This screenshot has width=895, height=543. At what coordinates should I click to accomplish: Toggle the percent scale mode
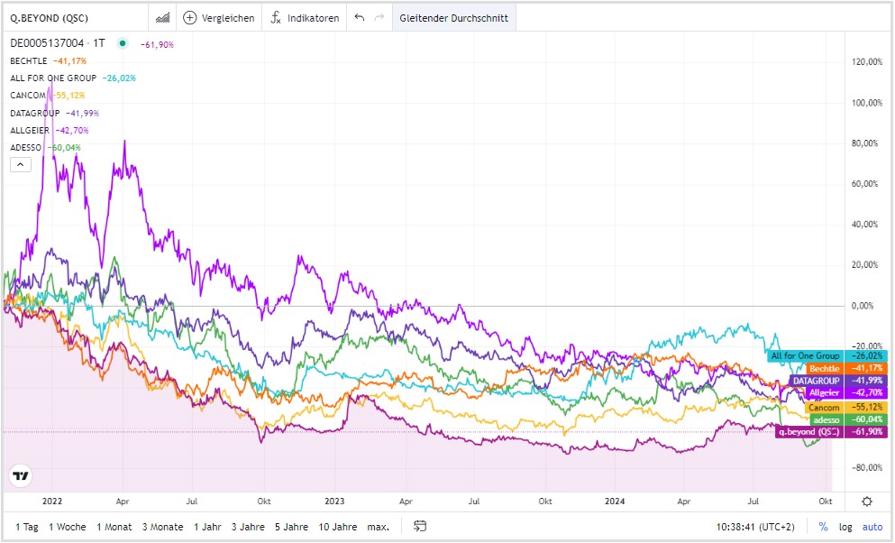coord(823,527)
